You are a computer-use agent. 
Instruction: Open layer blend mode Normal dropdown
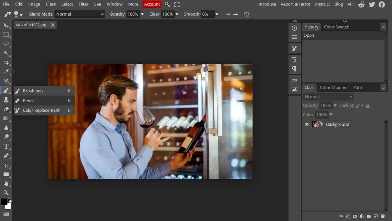[x=329, y=97]
